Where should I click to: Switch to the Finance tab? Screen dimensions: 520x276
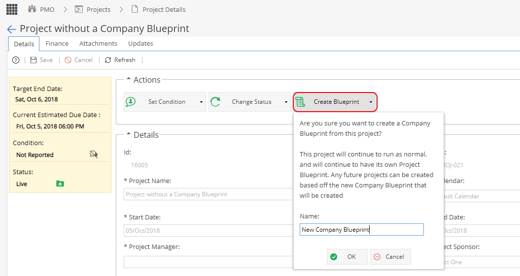pyautogui.click(x=57, y=43)
